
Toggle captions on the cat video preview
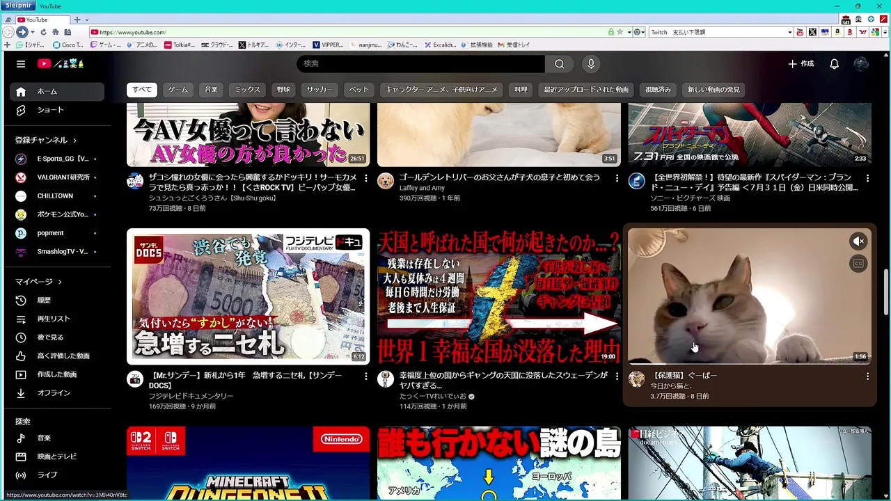tap(858, 264)
